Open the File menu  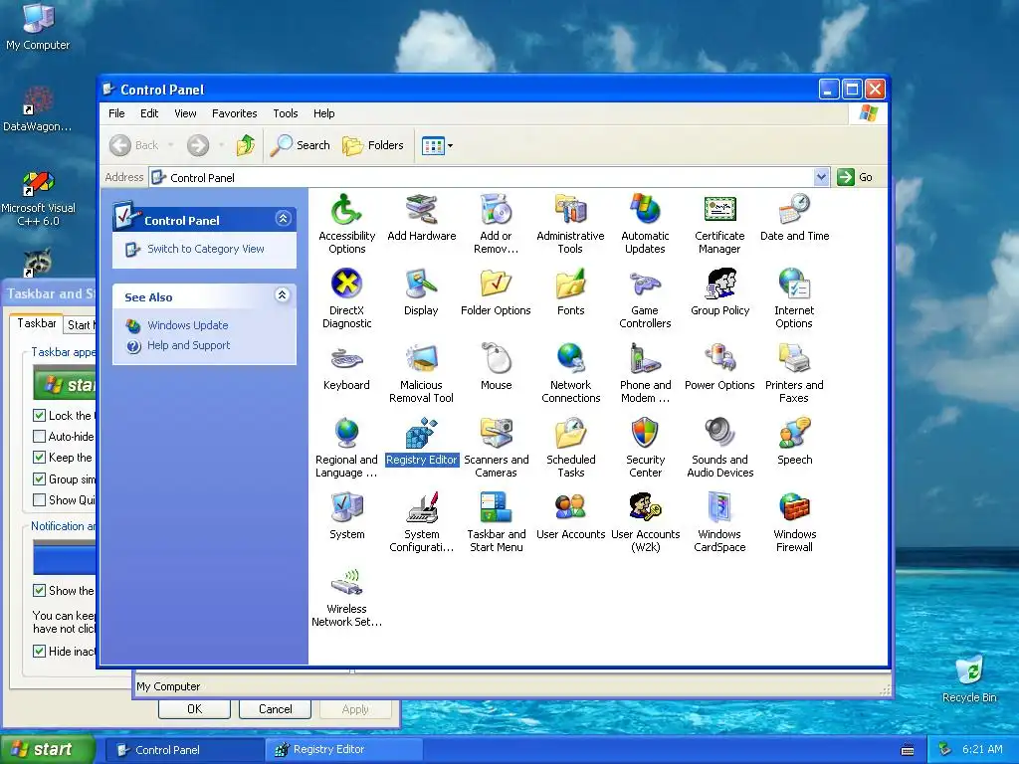coord(117,113)
